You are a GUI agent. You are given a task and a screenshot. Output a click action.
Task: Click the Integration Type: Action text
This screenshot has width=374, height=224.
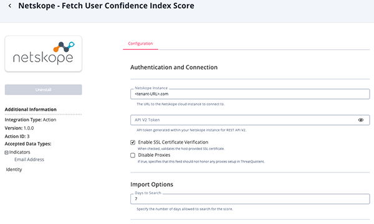(x=31, y=119)
